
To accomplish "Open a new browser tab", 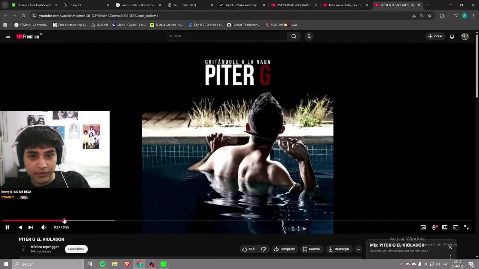I will click(x=428, y=5).
